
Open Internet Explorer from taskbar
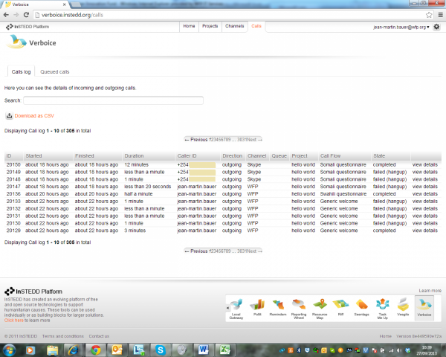(x=73, y=350)
